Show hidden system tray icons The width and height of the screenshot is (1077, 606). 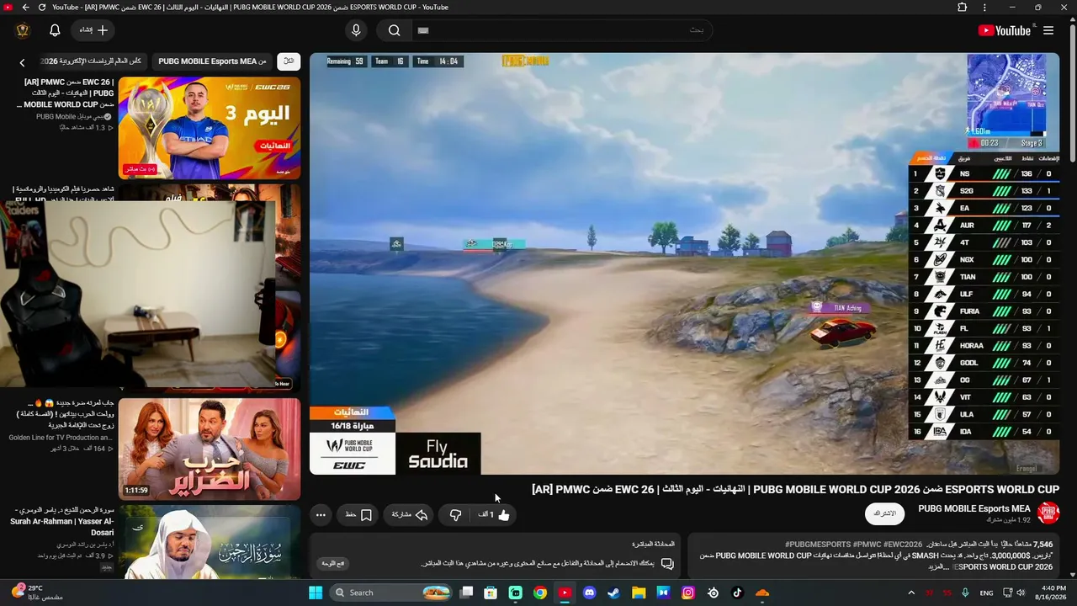pyautogui.click(x=912, y=593)
